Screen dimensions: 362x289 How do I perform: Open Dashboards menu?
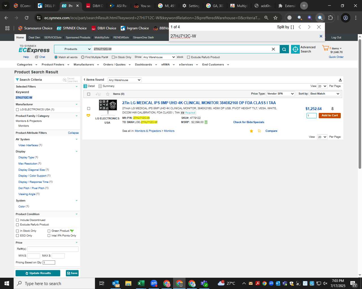point(146,65)
